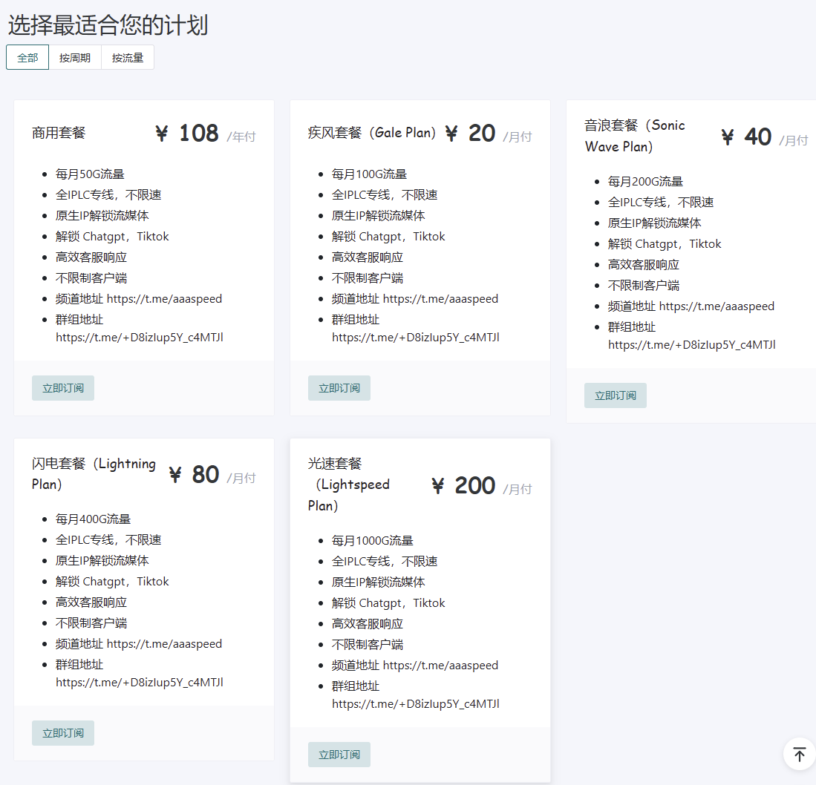This screenshot has height=785, width=816.
Task: Click the back-to-top arrow icon
Action: (x=800, y=754)
